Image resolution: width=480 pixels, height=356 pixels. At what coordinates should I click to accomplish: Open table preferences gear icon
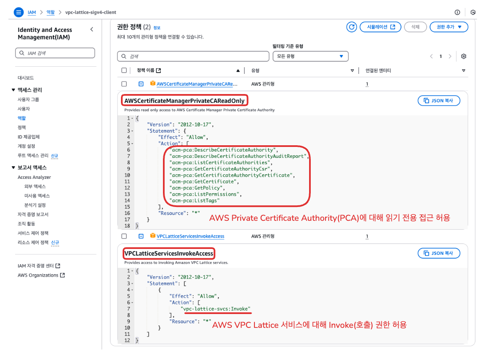tap(464, 56)
